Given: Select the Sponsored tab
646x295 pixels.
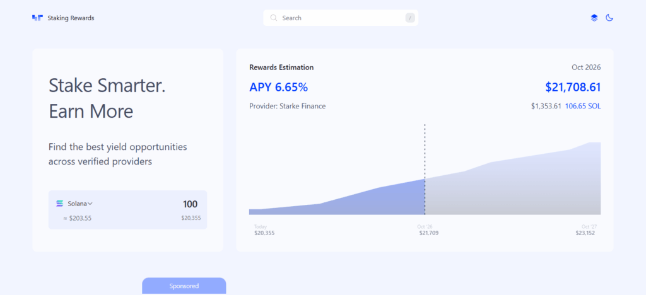Looking at the screenshot, I should (x=184, y=286).
